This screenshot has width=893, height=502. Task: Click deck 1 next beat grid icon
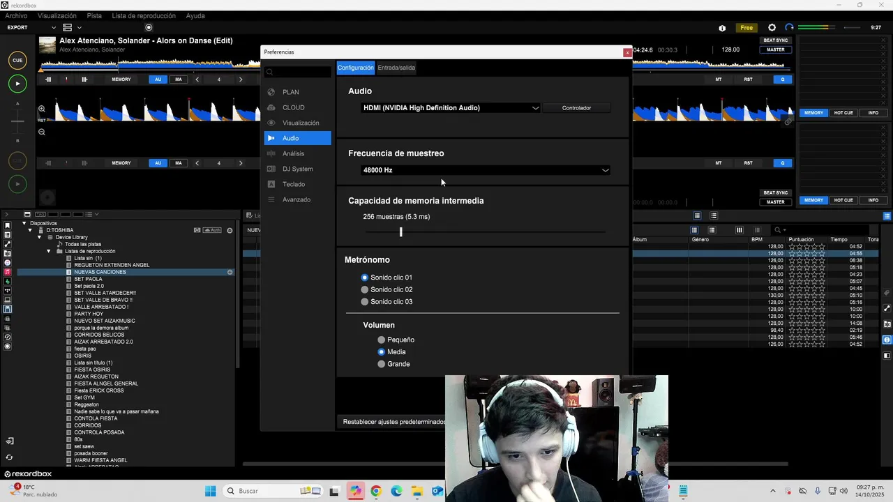(84, 79)
